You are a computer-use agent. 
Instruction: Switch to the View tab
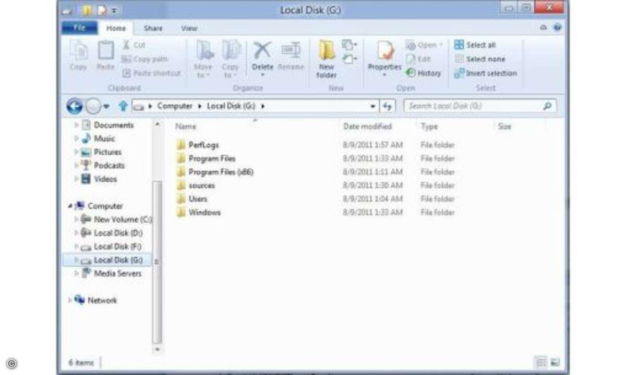click(x=189, y=28)
